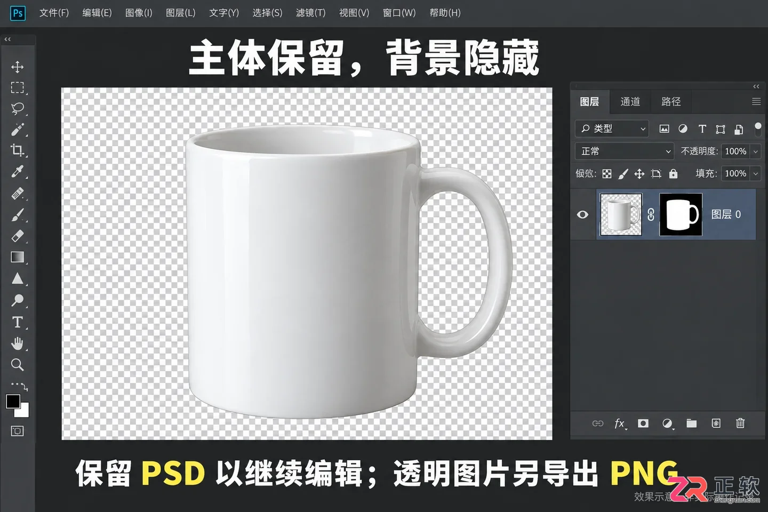Toggle lock transparent pixels

click(607, 173)
